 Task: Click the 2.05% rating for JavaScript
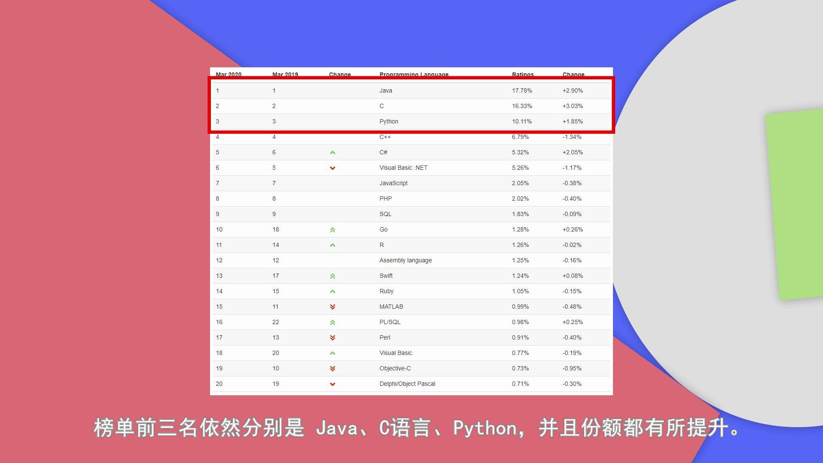pos(520,183)
